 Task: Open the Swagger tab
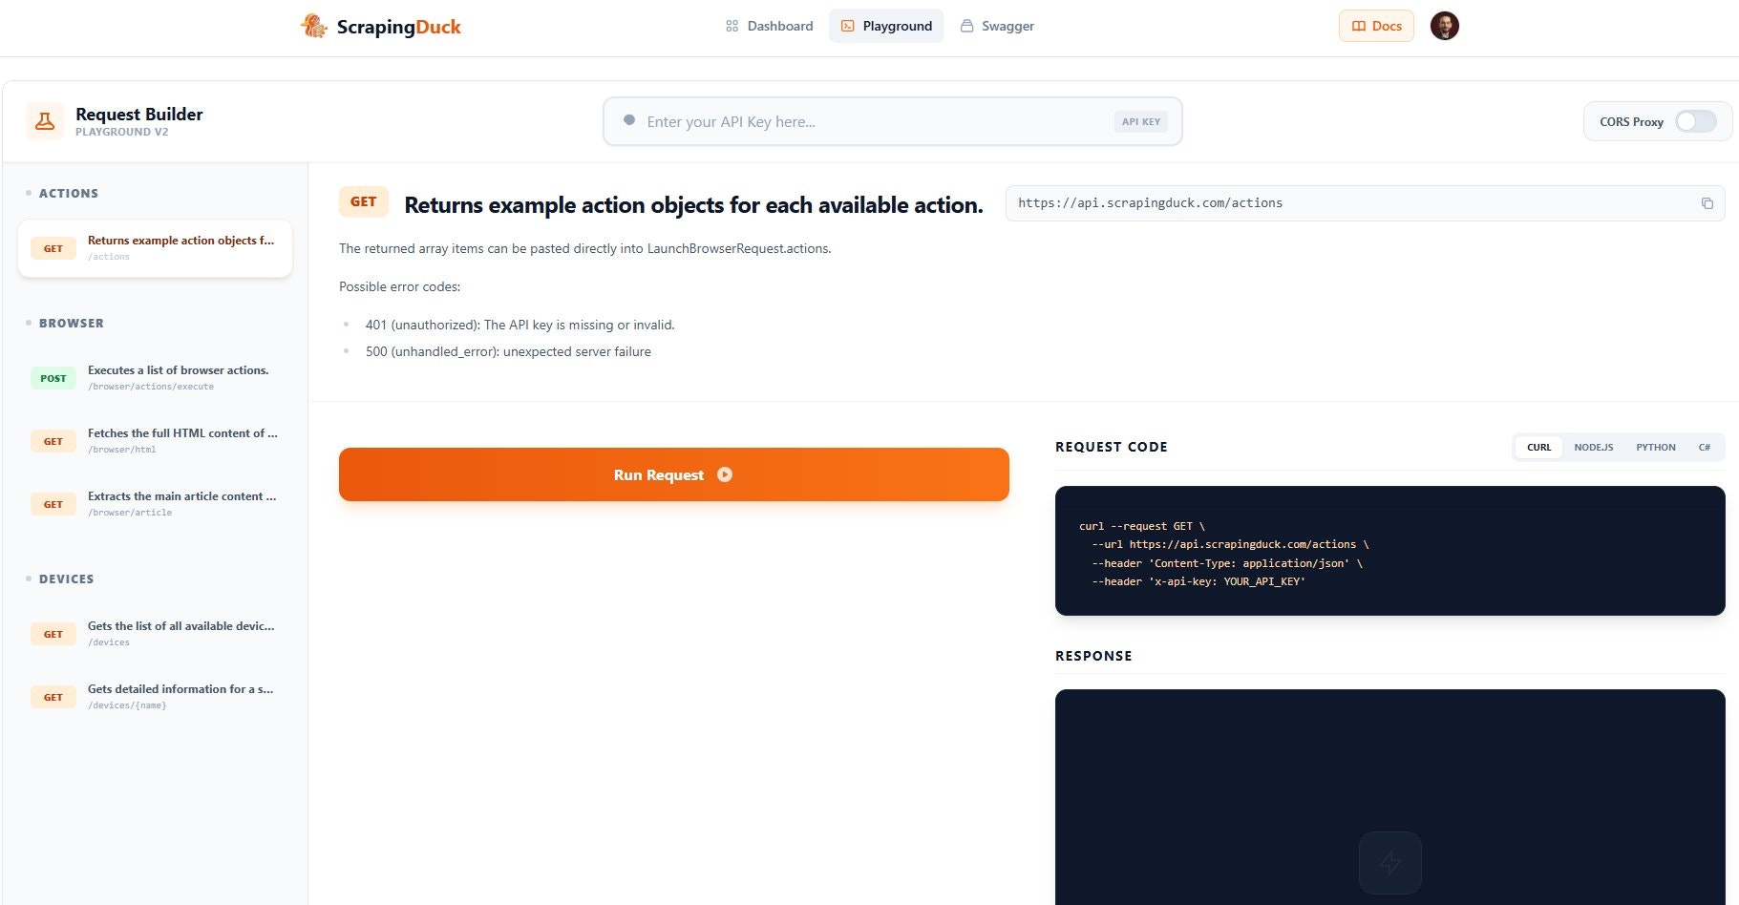coord(997,26)
